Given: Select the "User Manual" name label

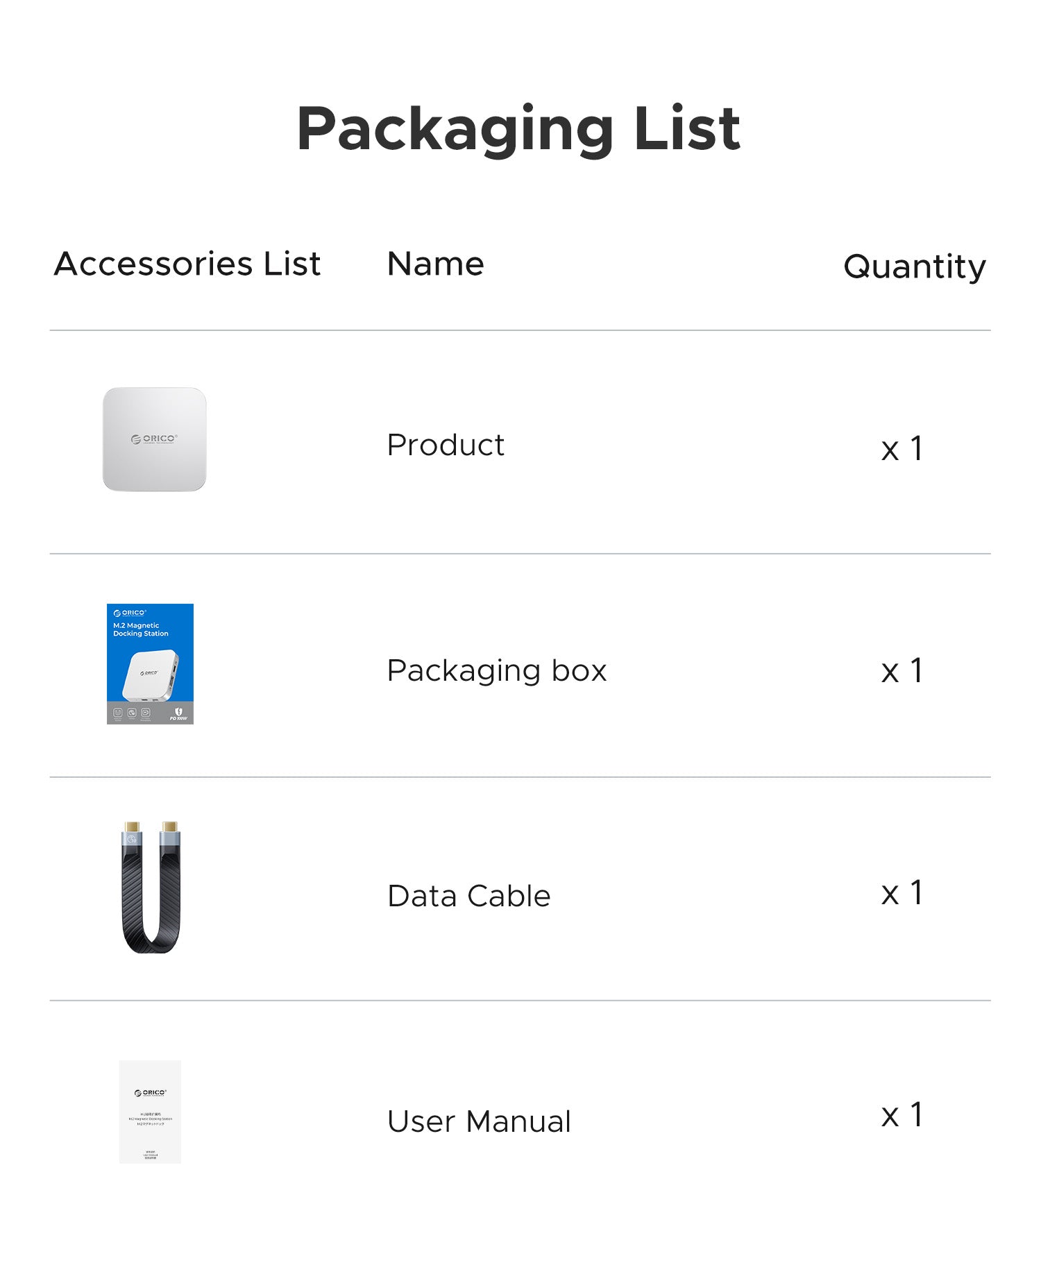Looking at the screenshot, I should click(x=479, y=1121).
